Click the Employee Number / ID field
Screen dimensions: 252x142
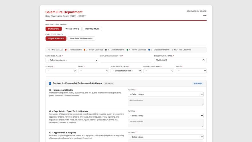point(126,60)
